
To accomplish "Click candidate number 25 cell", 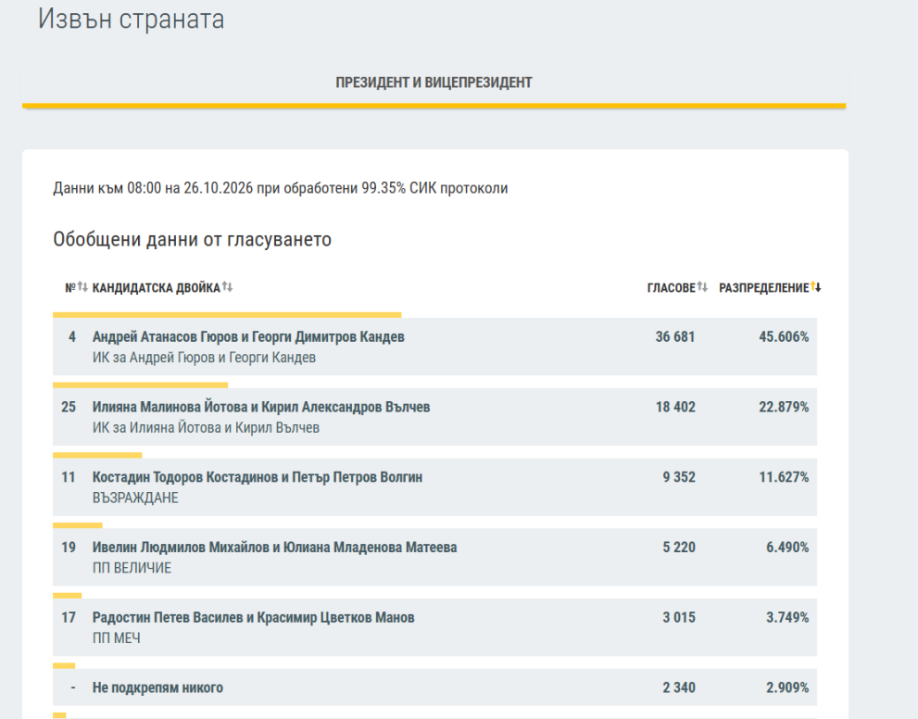I will tap(69, 407).
